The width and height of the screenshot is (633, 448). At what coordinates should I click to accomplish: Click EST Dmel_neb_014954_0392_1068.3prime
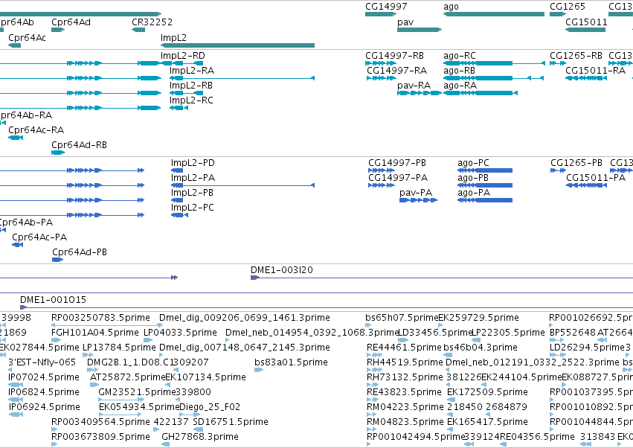point(312,333)
